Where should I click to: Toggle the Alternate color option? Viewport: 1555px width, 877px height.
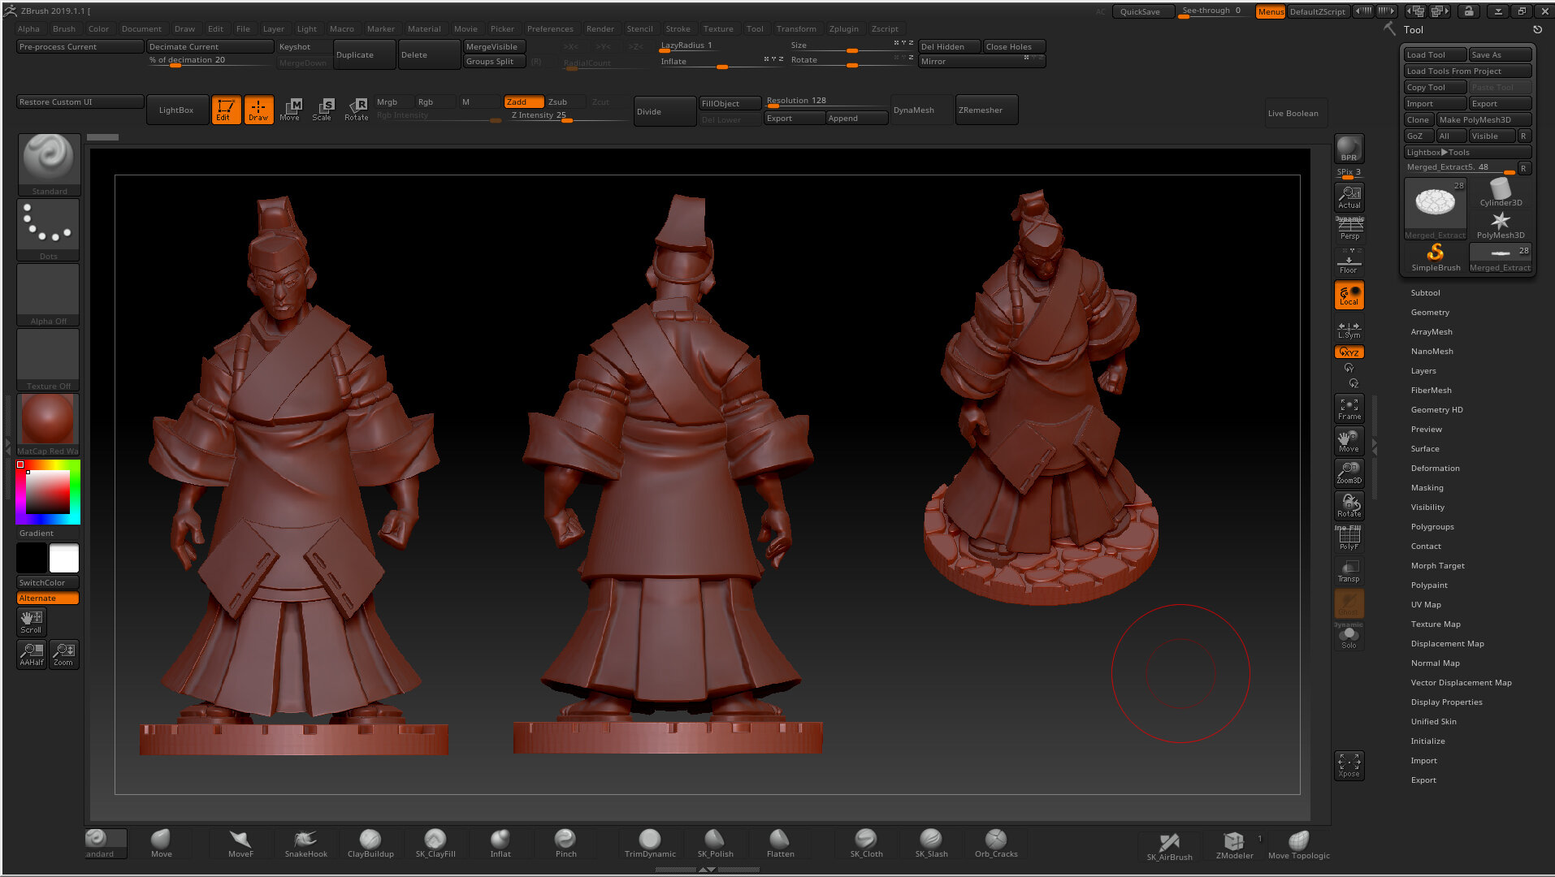coord(48,598)
